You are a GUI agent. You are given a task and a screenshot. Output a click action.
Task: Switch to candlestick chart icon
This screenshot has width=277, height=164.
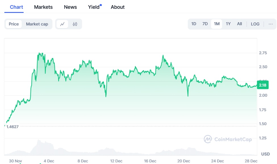[75, 24]
